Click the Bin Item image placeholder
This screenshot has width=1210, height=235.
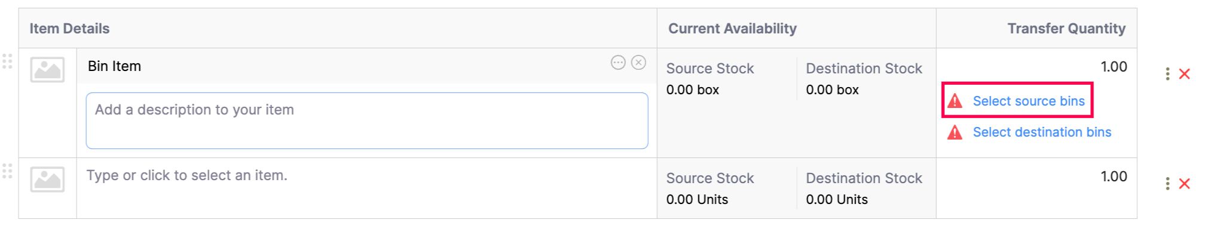(47, 70)
